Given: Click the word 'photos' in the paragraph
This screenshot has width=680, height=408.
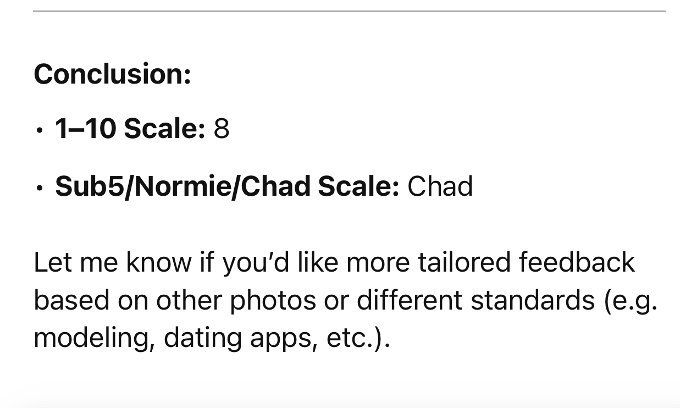Looking at the screenshot, I should pyautogui.click(x=273, y=300).
